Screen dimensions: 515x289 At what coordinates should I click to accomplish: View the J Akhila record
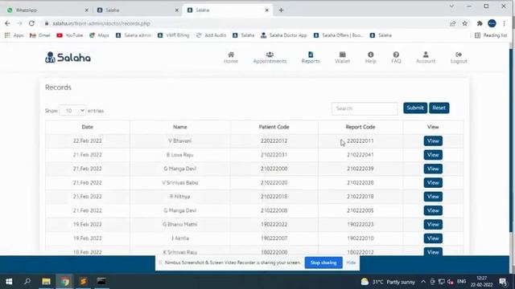[x=433, y=238]
